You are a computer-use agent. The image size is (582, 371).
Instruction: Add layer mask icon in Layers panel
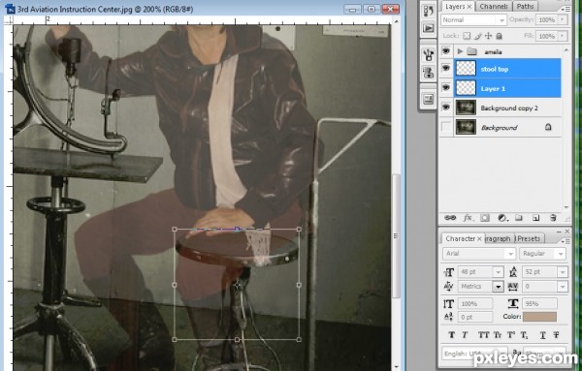click(x=485, y=218)
